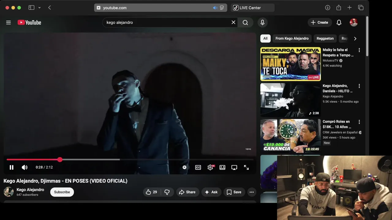Viewport: 392px width, 220px height.
Task: Save video to playlist
Action: coord(234,192)
